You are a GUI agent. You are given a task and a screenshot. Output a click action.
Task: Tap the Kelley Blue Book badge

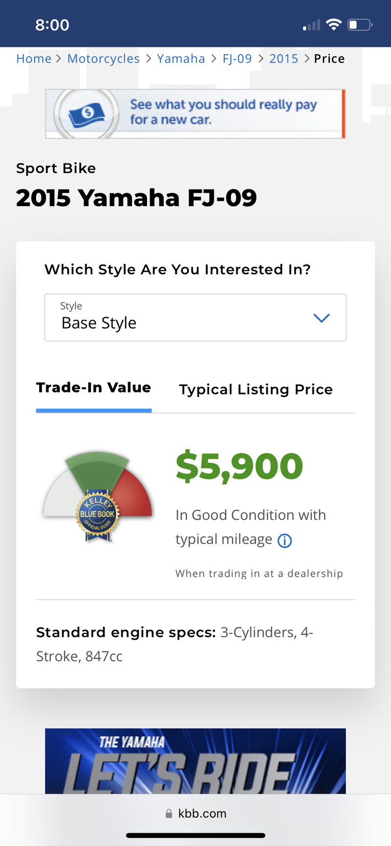pos(98,515)
